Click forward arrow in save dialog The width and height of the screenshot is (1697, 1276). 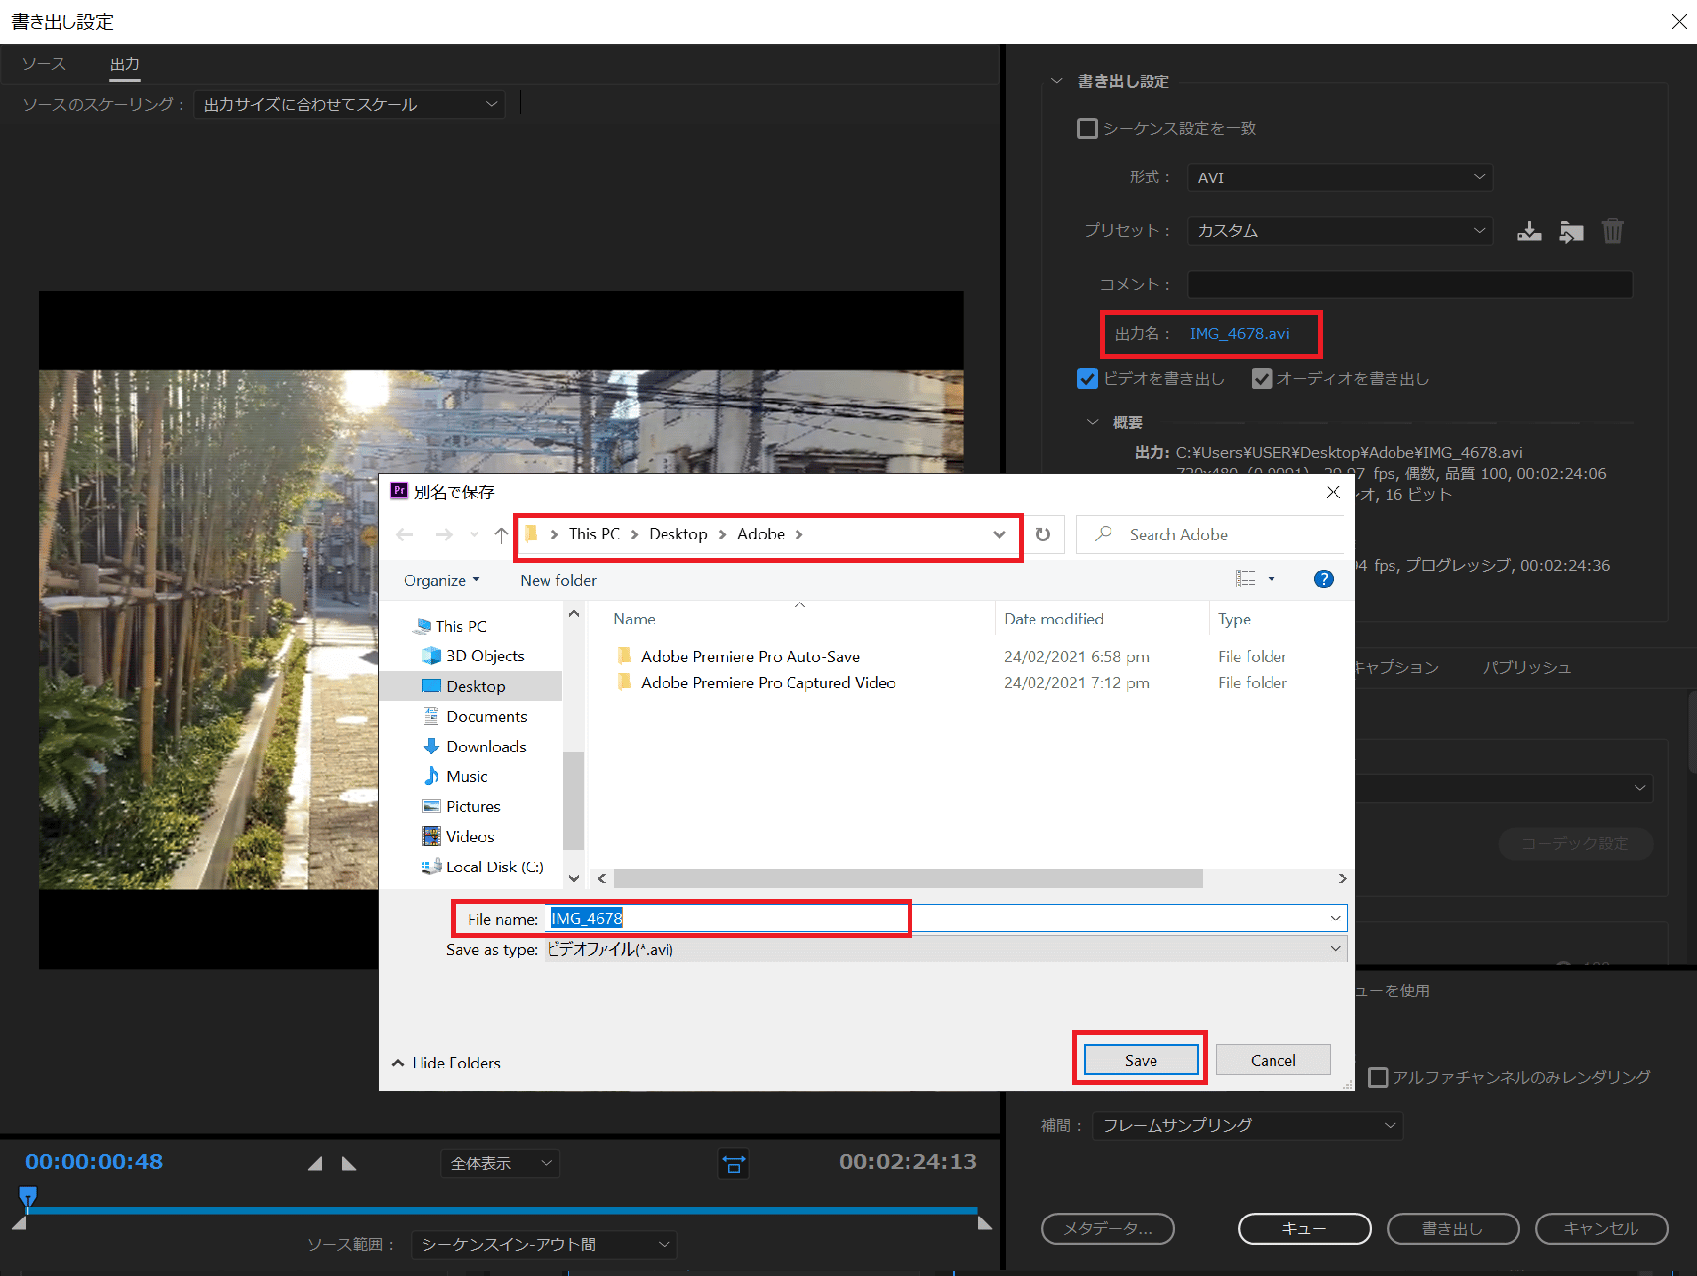point(444,534)
